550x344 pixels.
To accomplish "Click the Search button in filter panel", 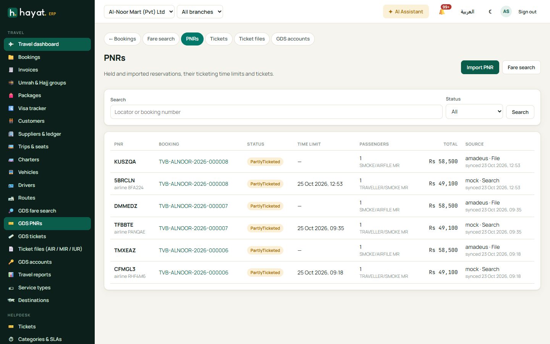I will [520, 112].
